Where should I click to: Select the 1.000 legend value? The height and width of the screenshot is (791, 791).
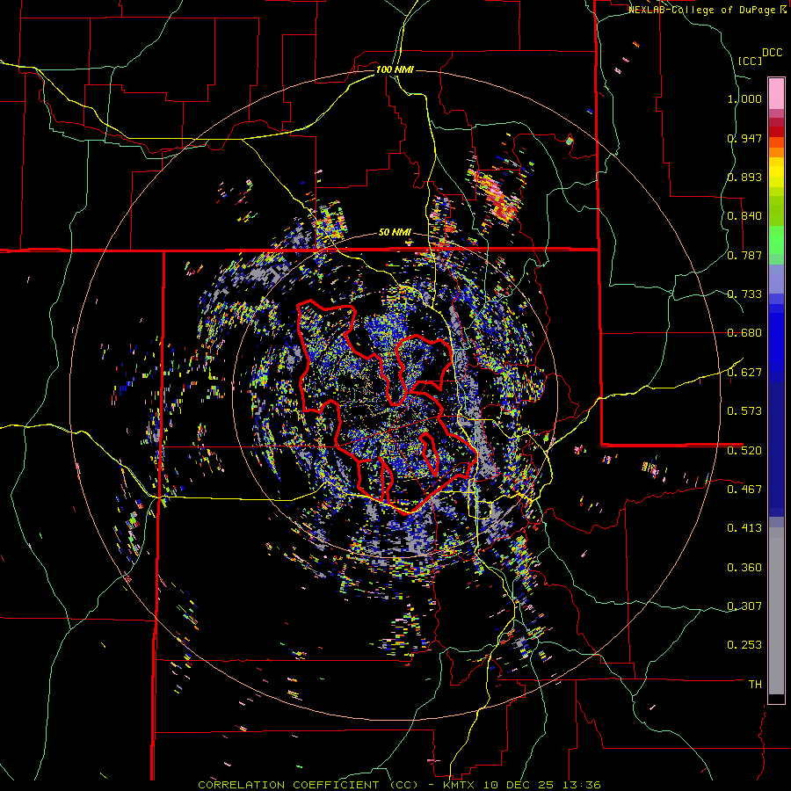coord(744,98)
